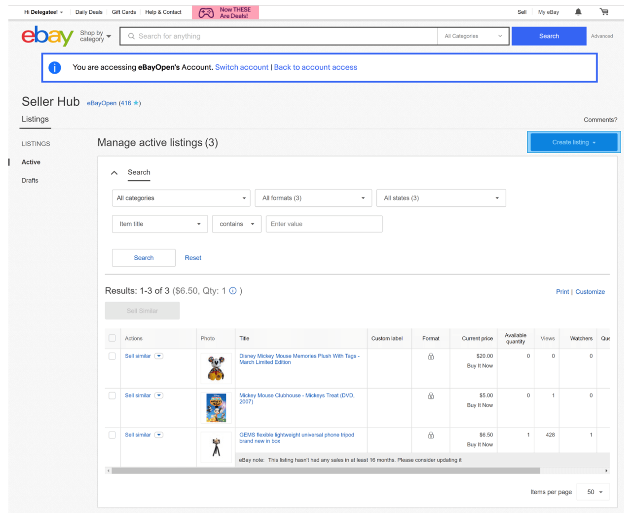The image size is (632, 513).
Task: Open the Create listing dropdown
Action: pos(574,142)
